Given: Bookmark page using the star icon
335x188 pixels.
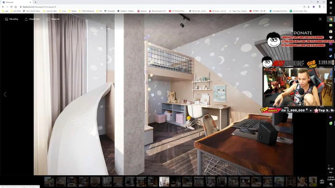Looking at the screenshot, I should [309, 7].
